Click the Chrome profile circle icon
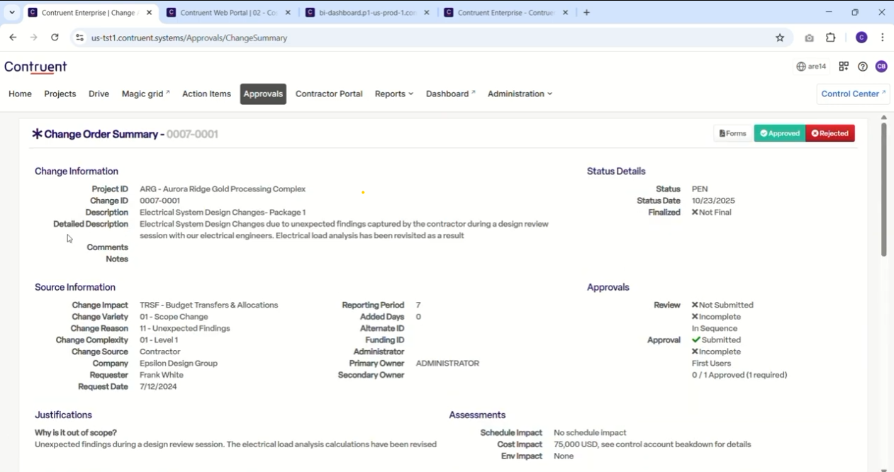Screen dimensions: 894x472 861,38
